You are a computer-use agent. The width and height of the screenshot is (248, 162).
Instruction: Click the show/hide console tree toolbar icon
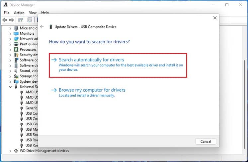pos(21,20)
